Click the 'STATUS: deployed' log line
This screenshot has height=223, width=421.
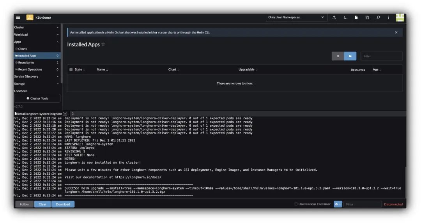click(x=80, y=148)
